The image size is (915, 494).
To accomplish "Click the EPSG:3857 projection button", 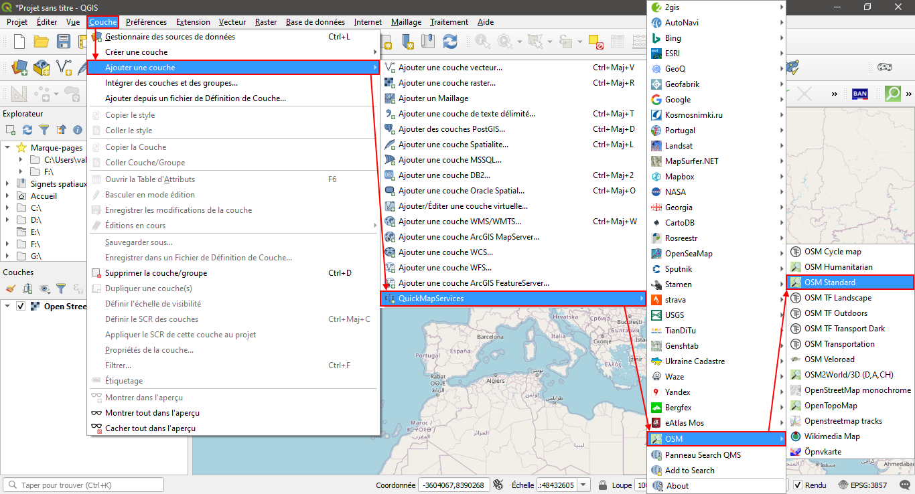I will (863, 485).
